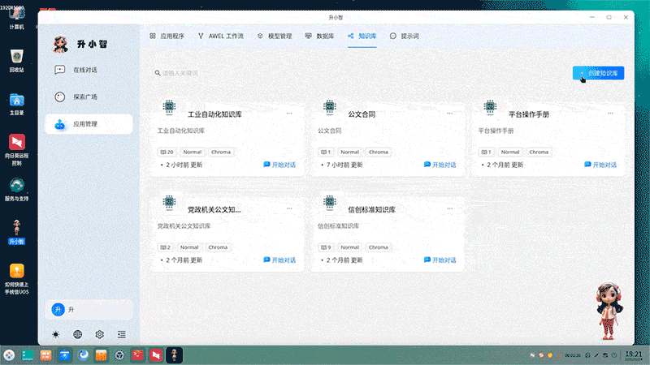Click 开始对话 on the 信创标准知识库 card
The image size is (650, 365).
[x=440, y=260]
